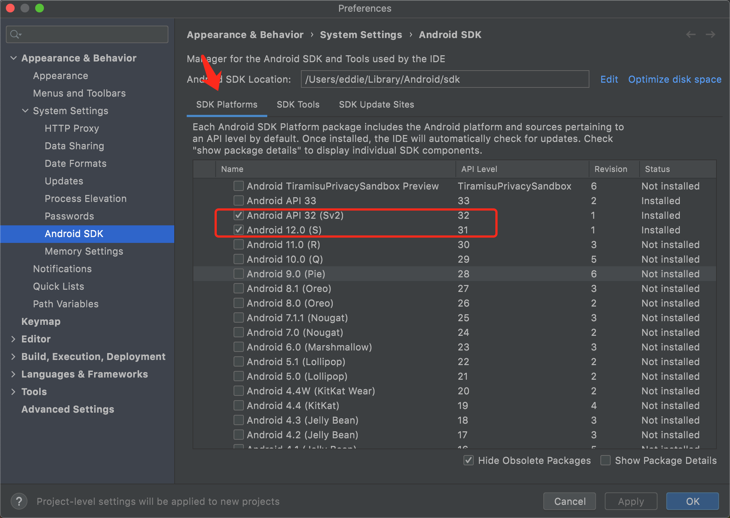Expand Languages & Frameworks section

pyautogui.click(x=14, y=374)
